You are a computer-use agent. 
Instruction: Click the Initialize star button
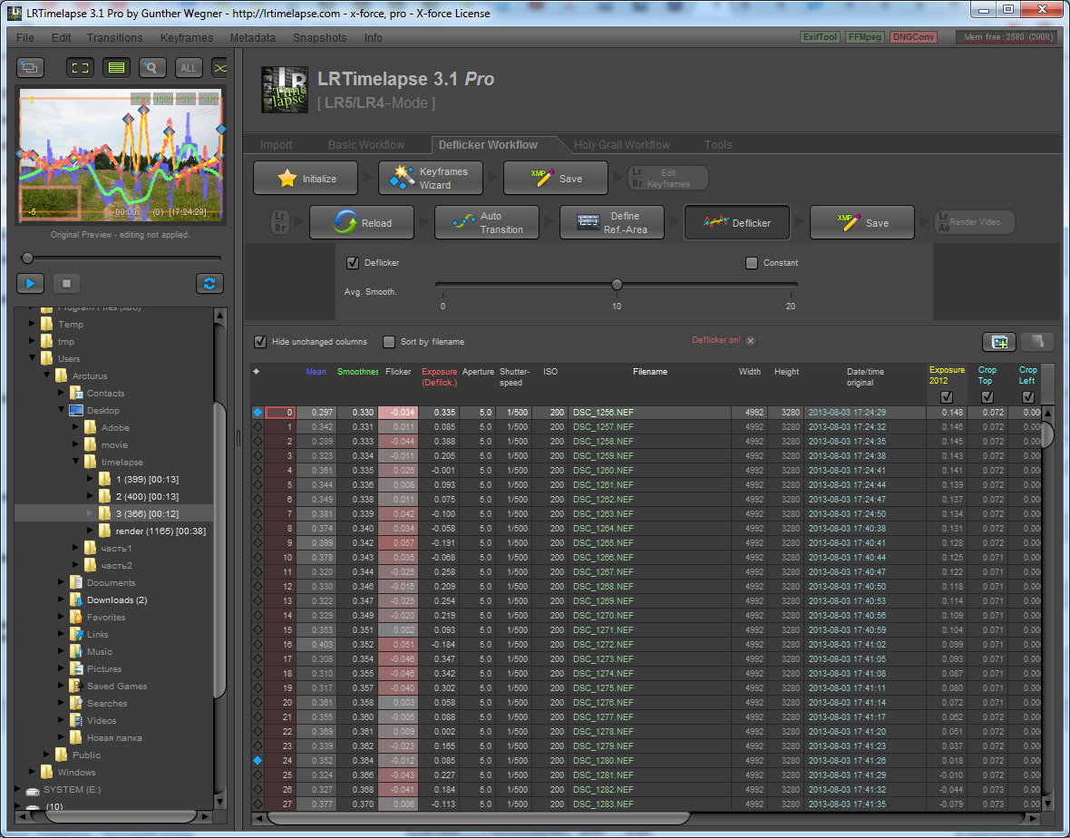pos(306,179)
